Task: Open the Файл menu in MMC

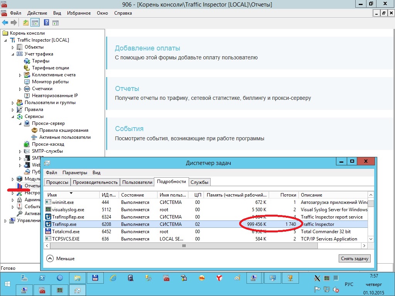Action: (x=15, y=13)
